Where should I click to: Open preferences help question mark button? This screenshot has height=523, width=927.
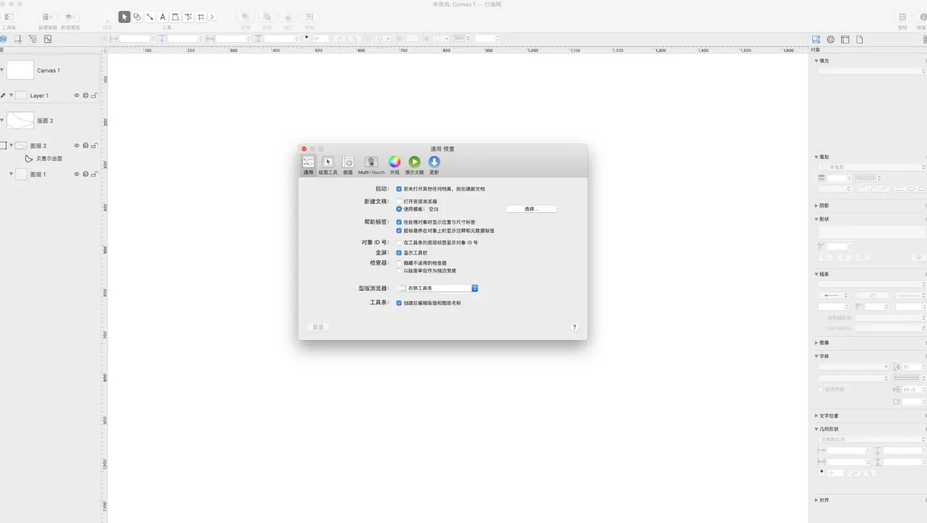click(574, 327)
